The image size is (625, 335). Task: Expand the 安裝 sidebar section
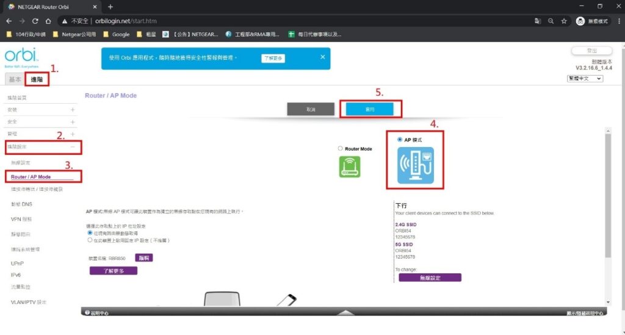click(73, 110)
